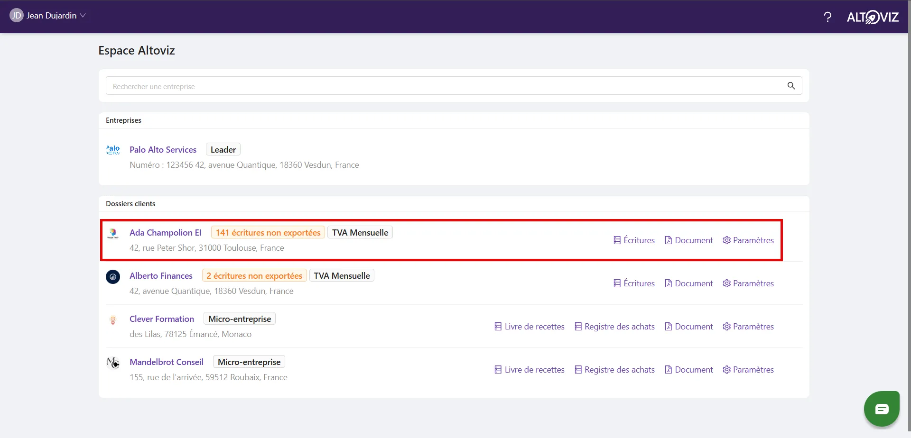Screen dimensions: 911x438
Task: Open the Alberto Finances dossier
Action: (x=161, y=276)
